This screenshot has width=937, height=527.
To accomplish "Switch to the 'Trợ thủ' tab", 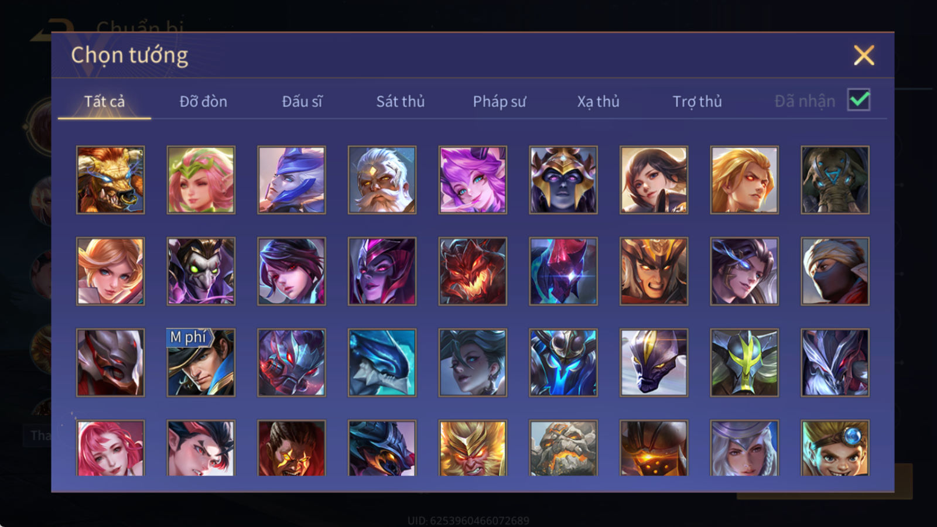I will (x=697, y=101).
